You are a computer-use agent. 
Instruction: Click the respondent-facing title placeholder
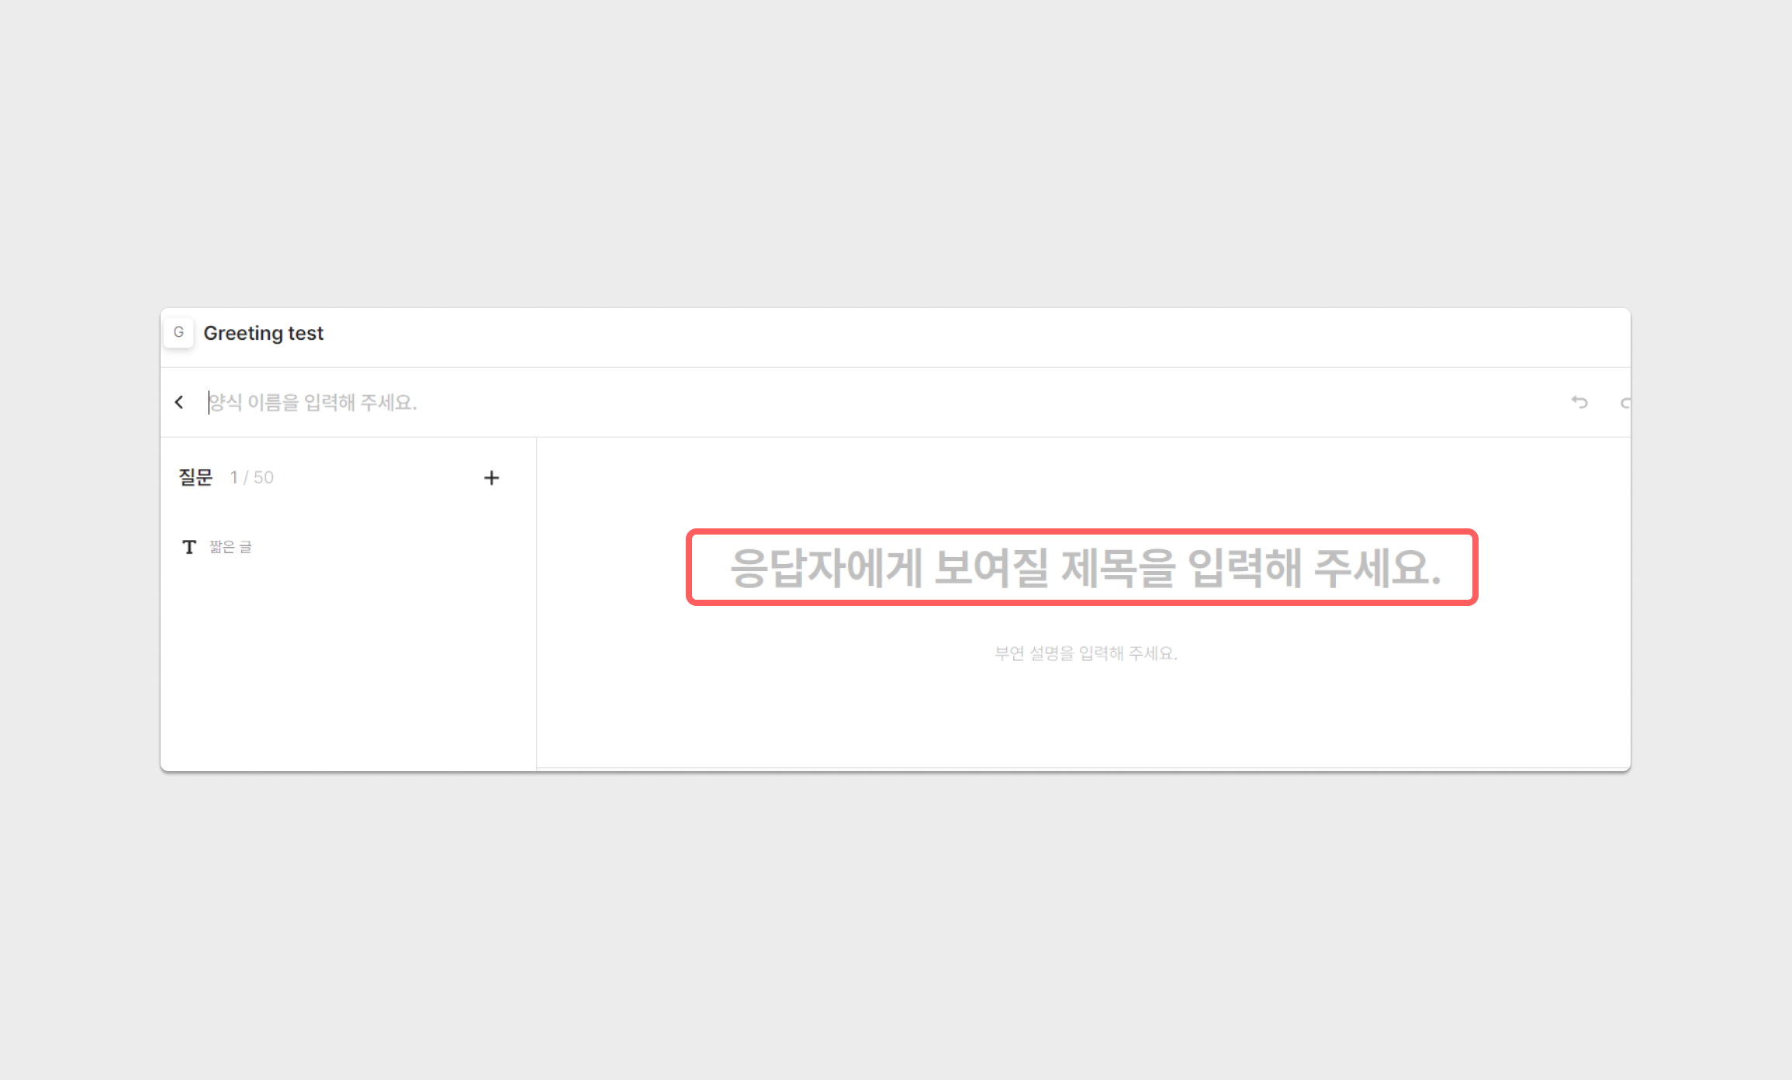[1085, 568]
